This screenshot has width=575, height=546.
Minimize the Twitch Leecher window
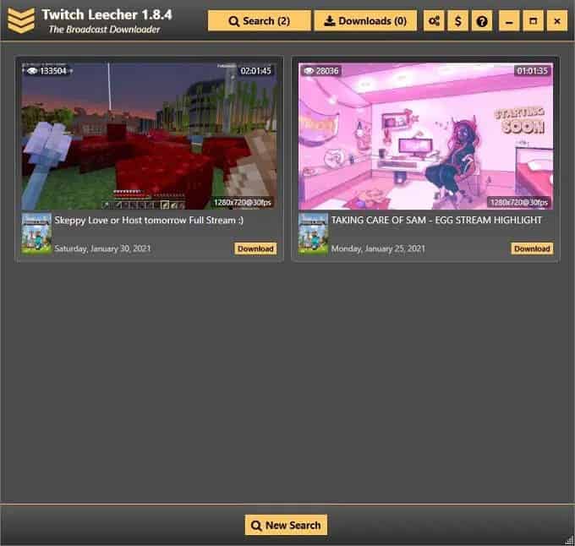click(x=509, y=21)
